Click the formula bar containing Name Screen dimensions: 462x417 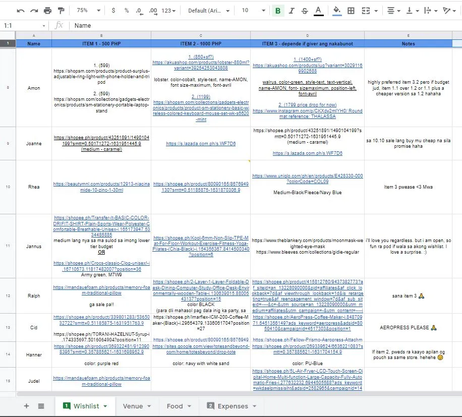pyautogui.click(x=265, y=26)
